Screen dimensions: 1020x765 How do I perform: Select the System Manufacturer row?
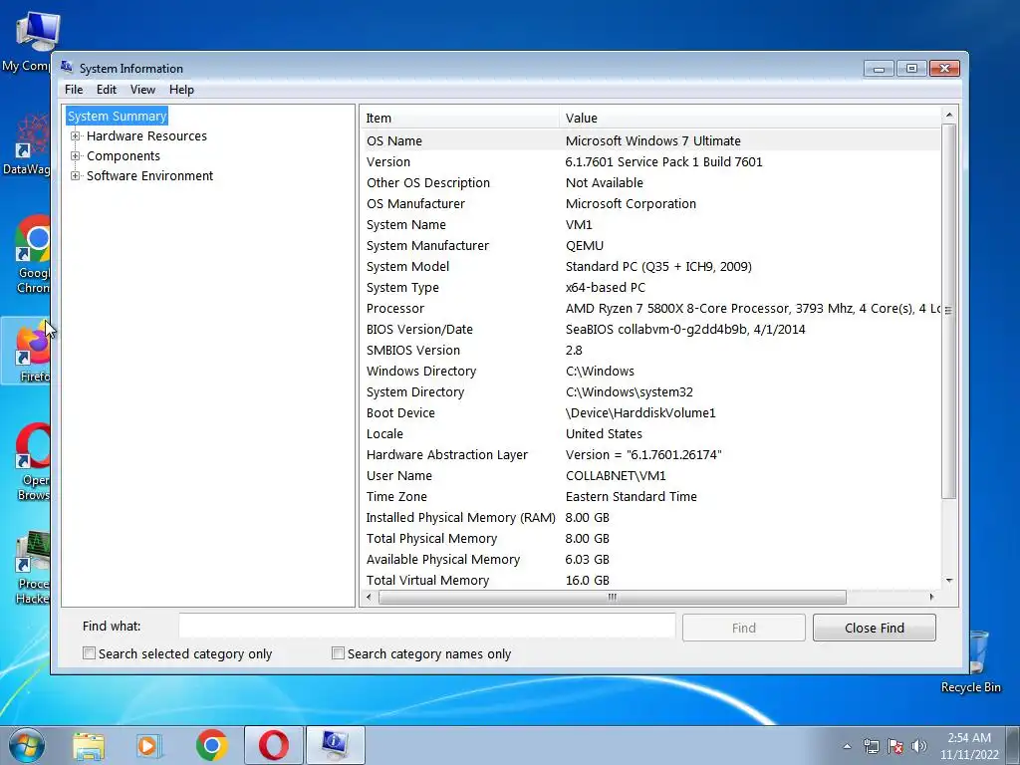coord(649,245)
